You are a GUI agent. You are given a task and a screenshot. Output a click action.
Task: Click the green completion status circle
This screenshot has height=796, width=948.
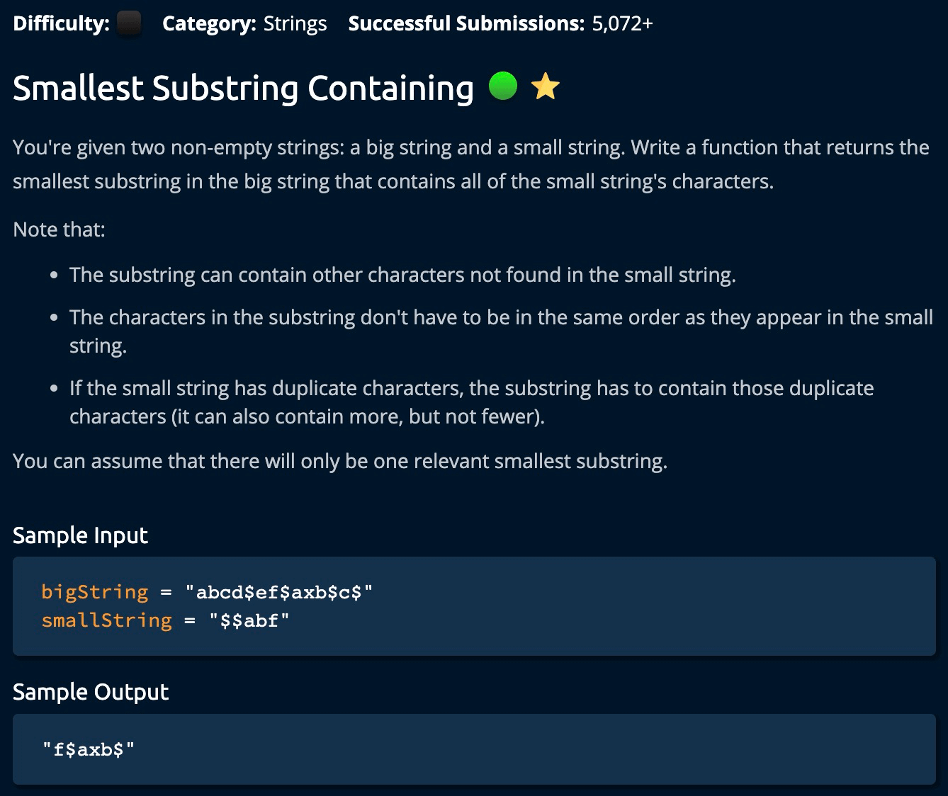click(x=503, y=86)
